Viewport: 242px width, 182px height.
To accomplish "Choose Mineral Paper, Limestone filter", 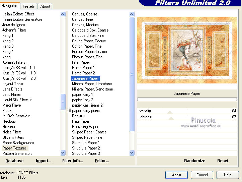I will 92,84.
